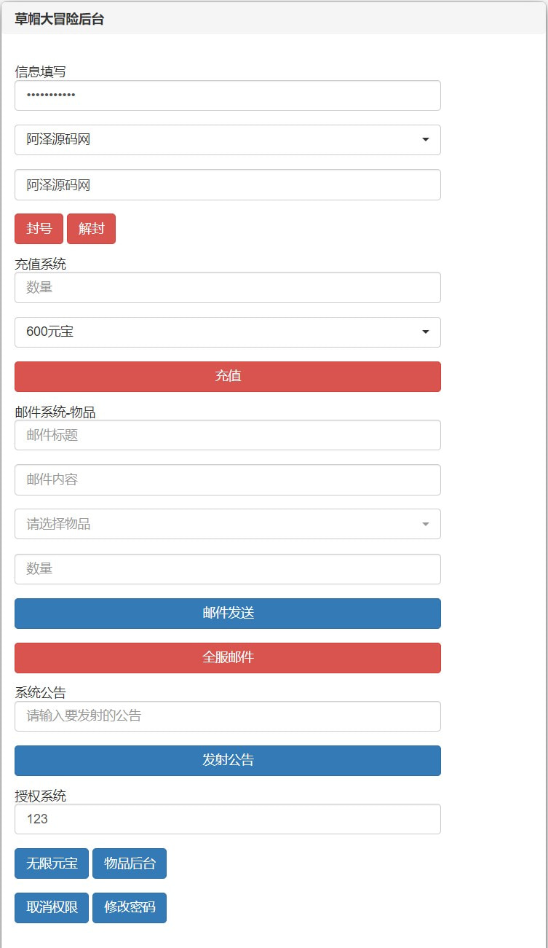
Task: Click the 邮件标题 input field
Action: (227, 435)
